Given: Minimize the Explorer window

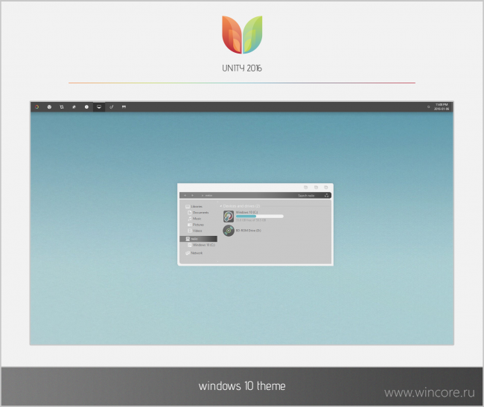Looking at the screenshot, I should click(305, 188).
